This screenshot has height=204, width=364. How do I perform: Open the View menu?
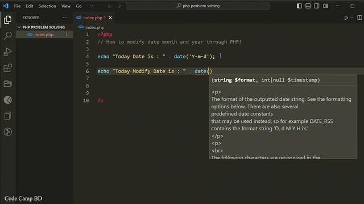tap(66, 6)
